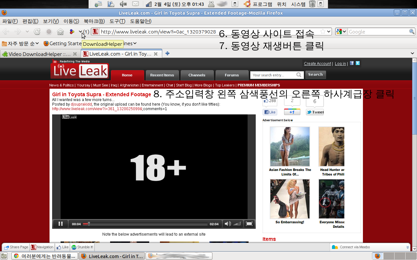
Task: Open the 도구(T) menu
Action: pyautogui.click(x=117, y=21)
